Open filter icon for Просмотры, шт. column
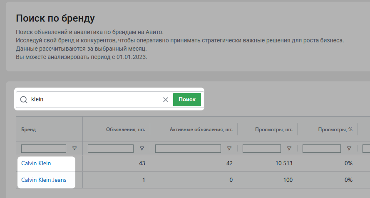370x198 pixels. click(x=289, y=149)
